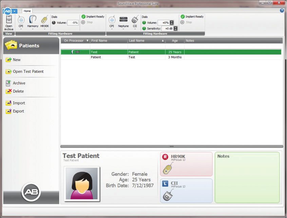This screenshot has width=287, height=218.
Task: Open the help question mark icon
Action: tap(282, 11)
